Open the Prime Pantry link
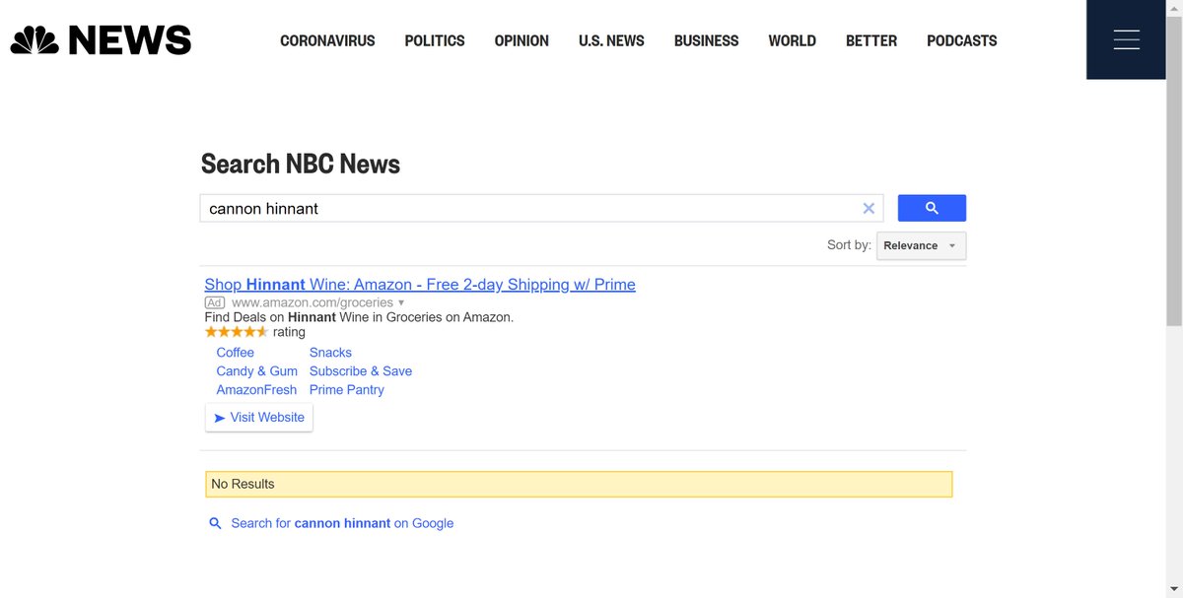The height and width of the screenshot is (598, 1183). pos(347,390)
